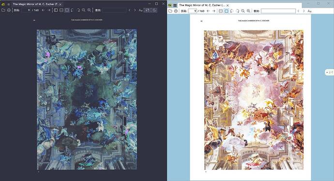Screen dimensions: 334x181
Task: Zoom out in the dark viewer toolbar
Action: [83, 10]
